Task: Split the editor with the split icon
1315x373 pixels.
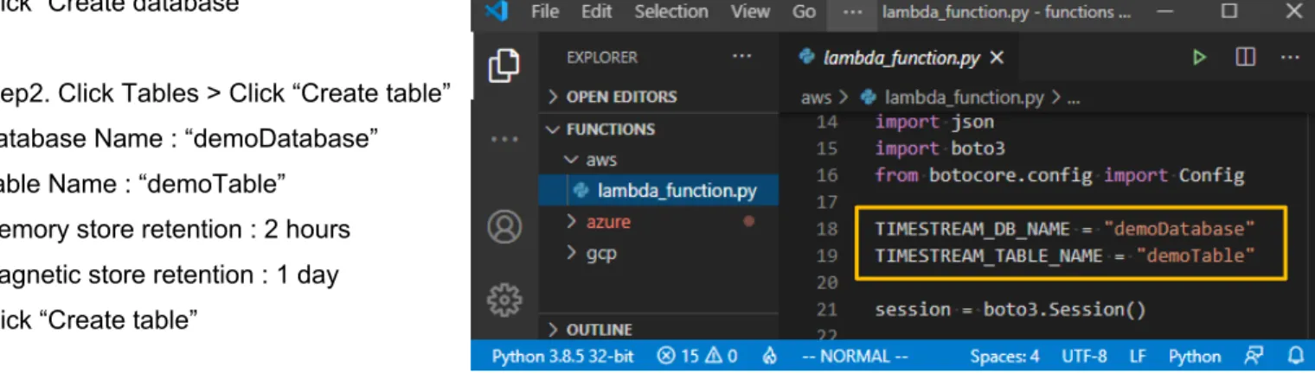Action: (1245, 58)
